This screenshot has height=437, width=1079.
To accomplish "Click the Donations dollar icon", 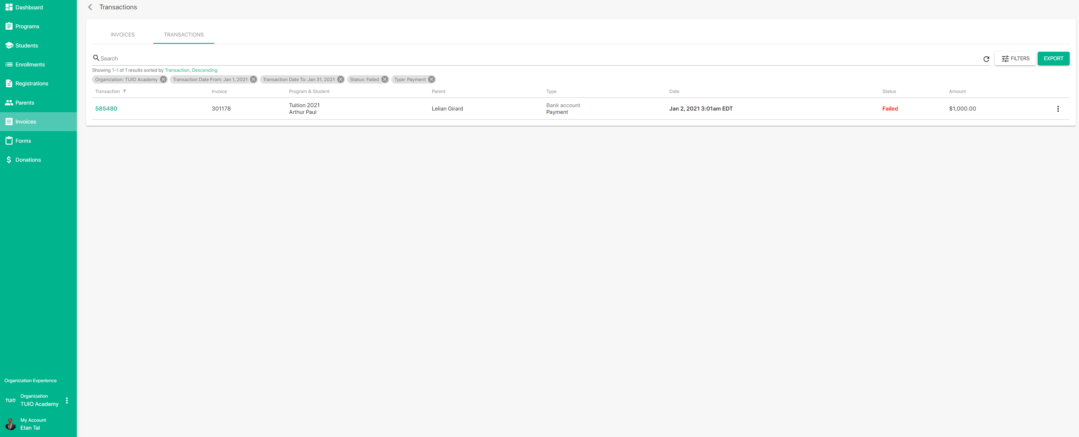I will tap(9, 160).
